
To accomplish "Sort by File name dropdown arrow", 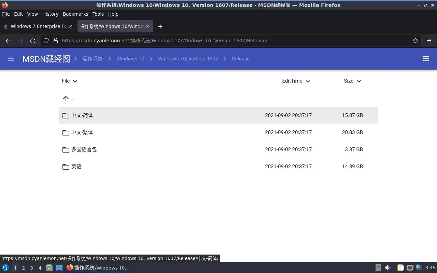I will pos(75,81).
